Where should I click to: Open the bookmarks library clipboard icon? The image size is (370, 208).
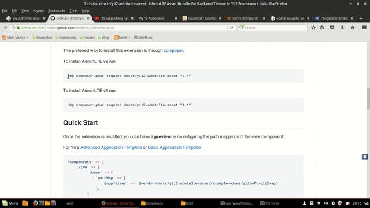coord(322,28)
